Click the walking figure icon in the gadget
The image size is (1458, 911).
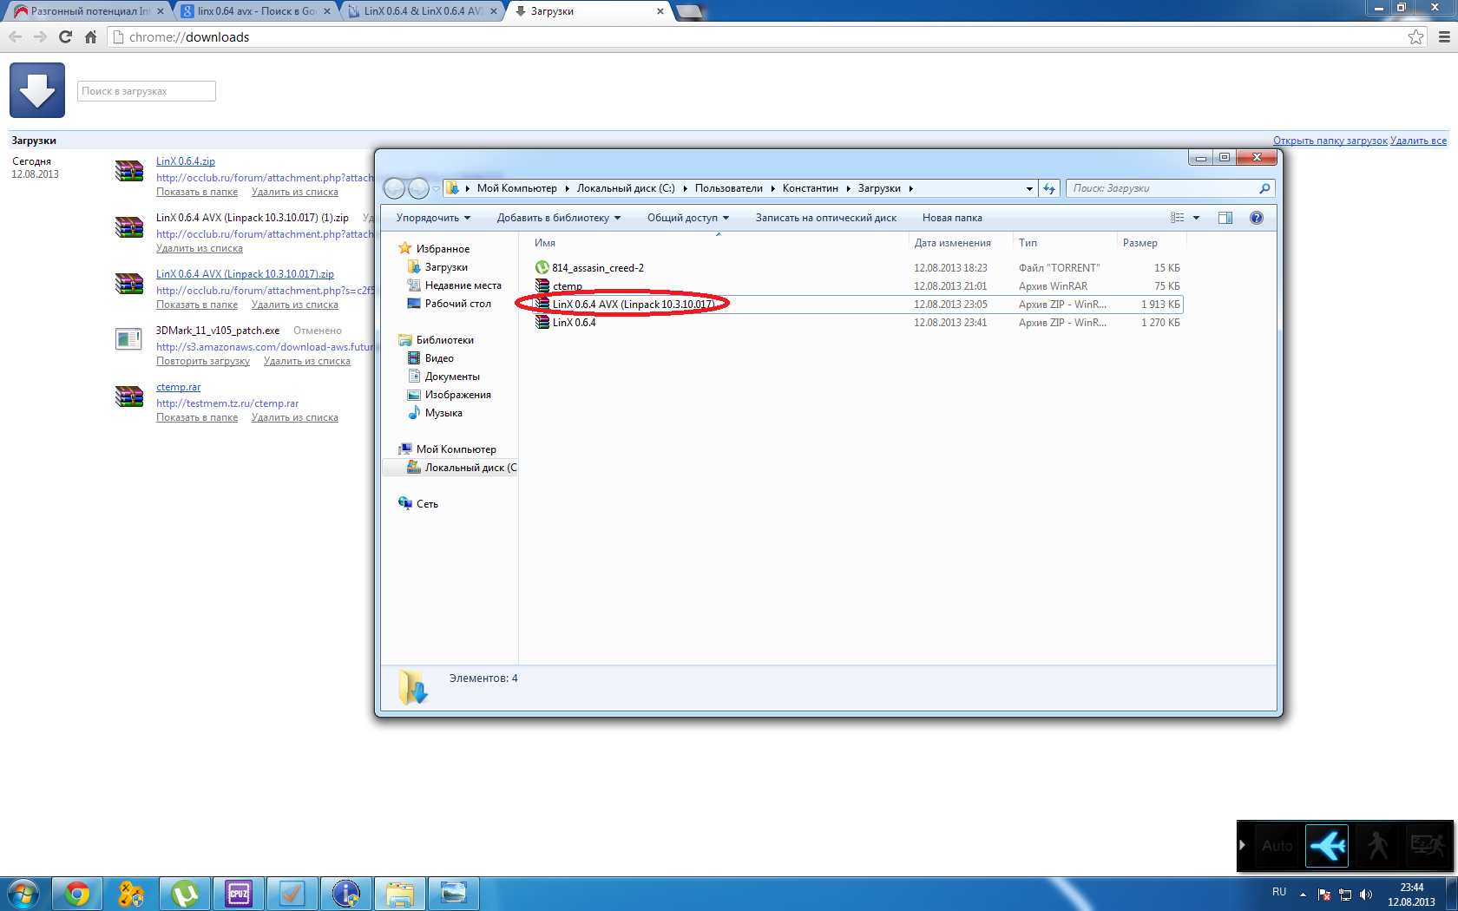[x=1377, y=845]
